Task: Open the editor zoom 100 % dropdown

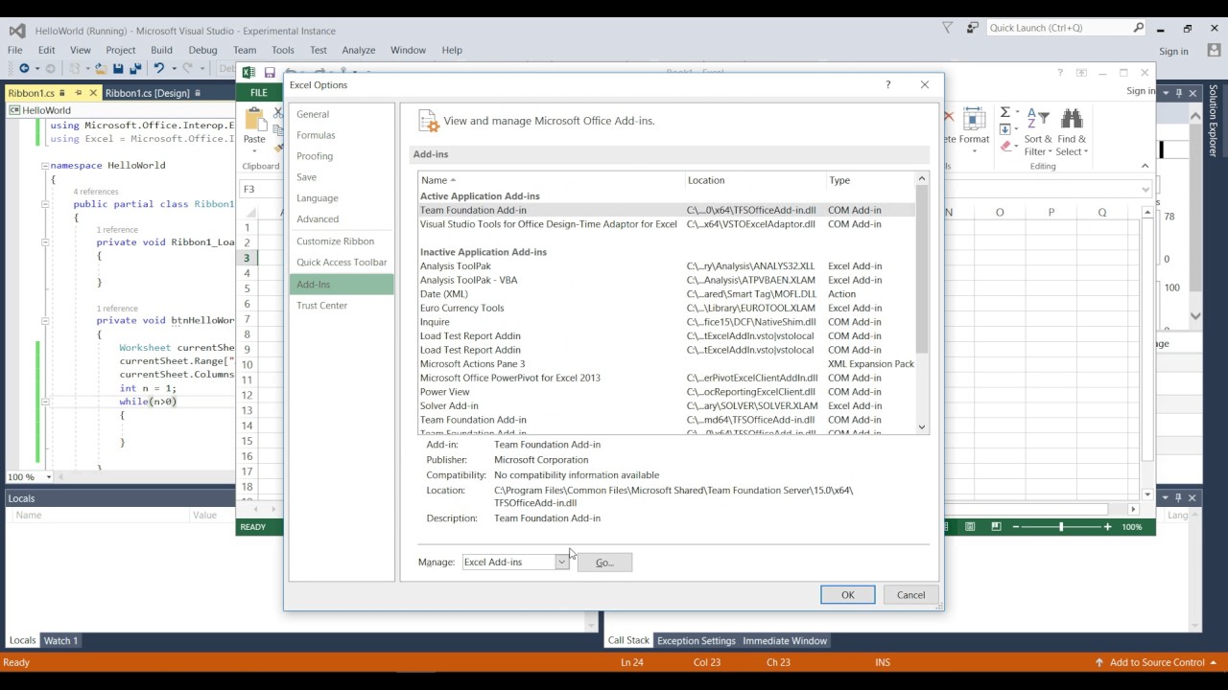Action: (49, 477)
